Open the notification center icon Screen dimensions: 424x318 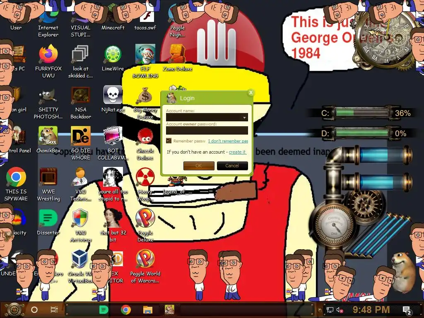point(407,310)
